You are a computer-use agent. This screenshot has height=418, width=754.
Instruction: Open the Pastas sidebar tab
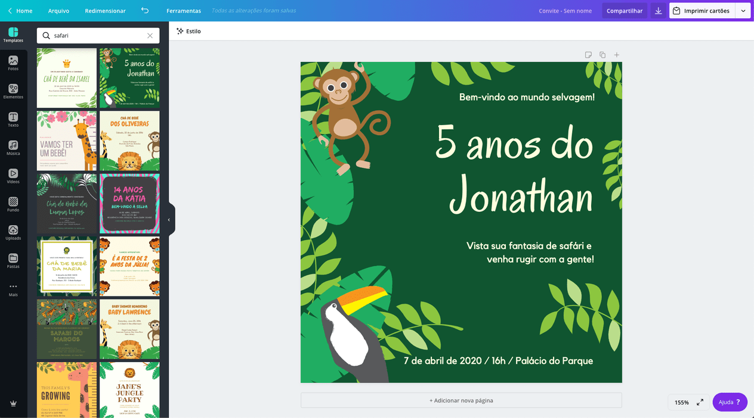(x=13, y=261)
